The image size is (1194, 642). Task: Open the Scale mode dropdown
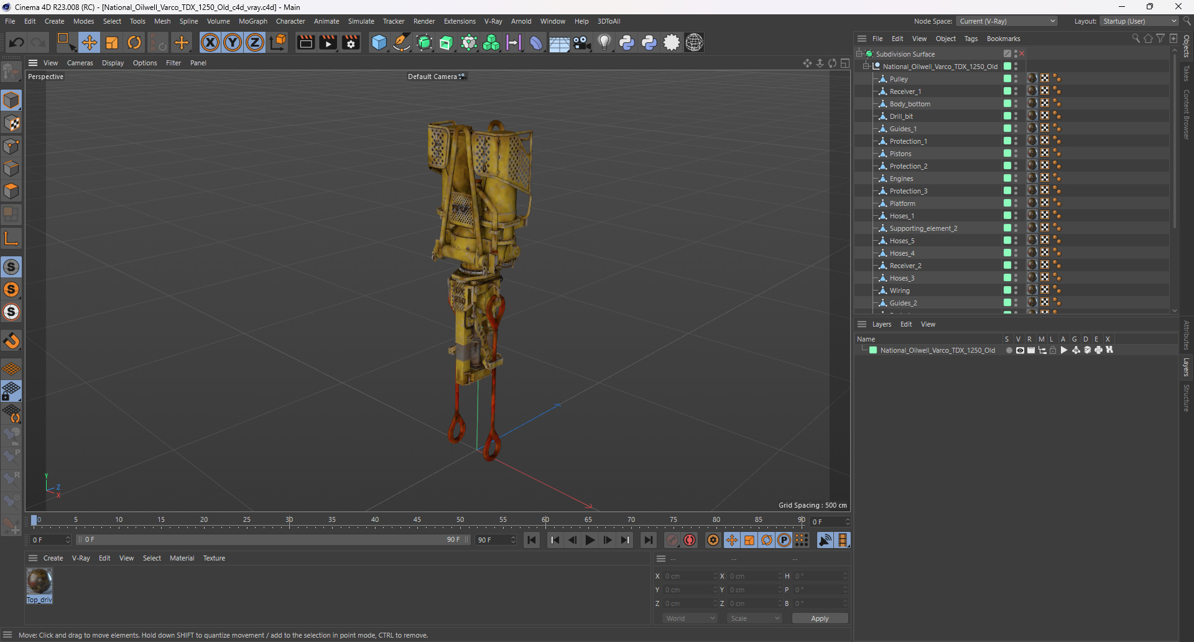(x=754, y=618)
